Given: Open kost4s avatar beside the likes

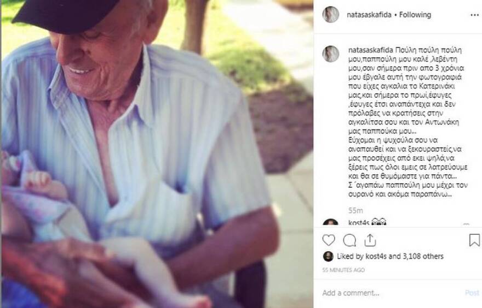Looking at the screenshot, I should pyautogui.click(x=328, y=256).
